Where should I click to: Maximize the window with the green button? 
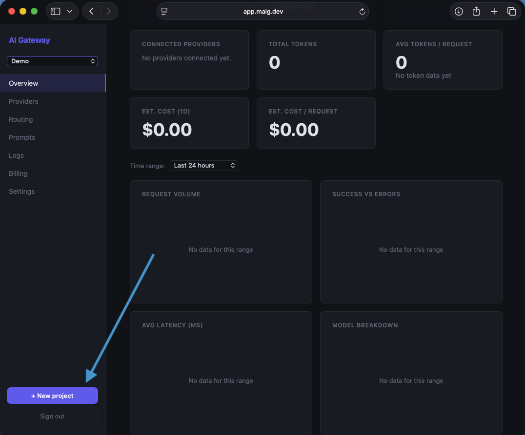34,11
